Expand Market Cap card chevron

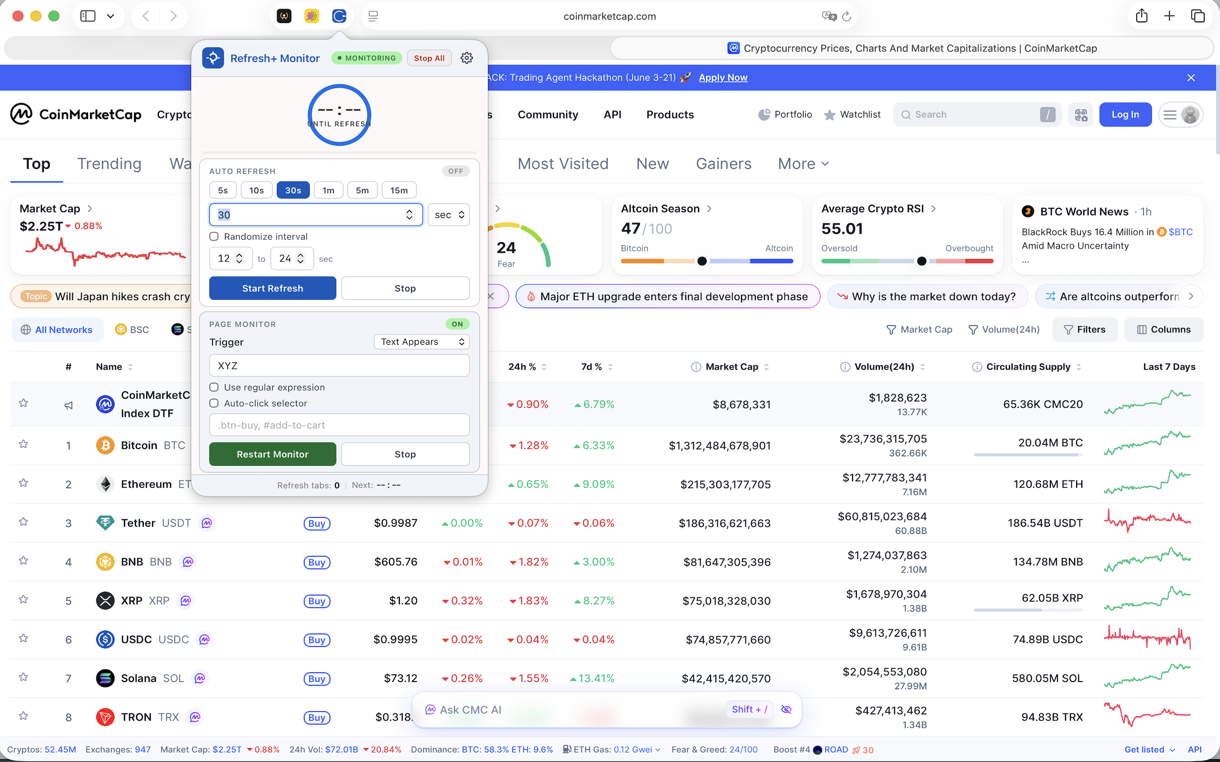click(x=90, y=209)
